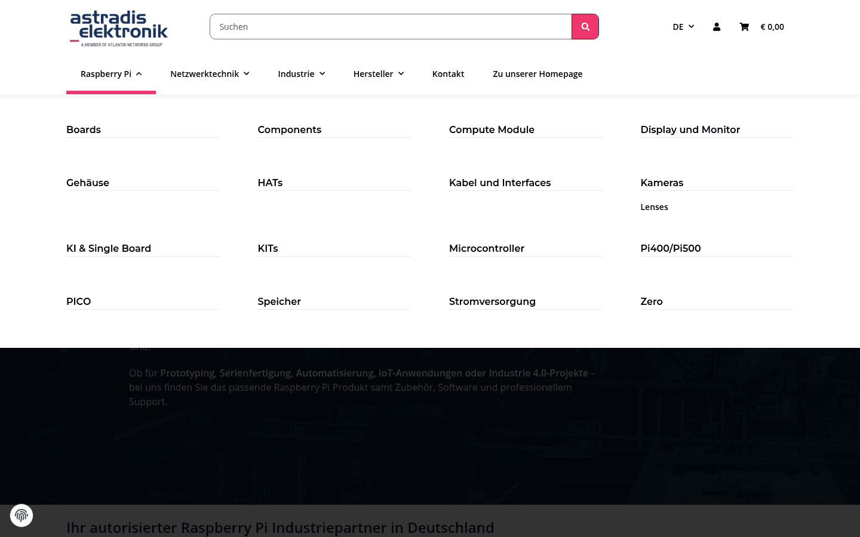
Task: Click the magnifier search button
Action: 585,27
